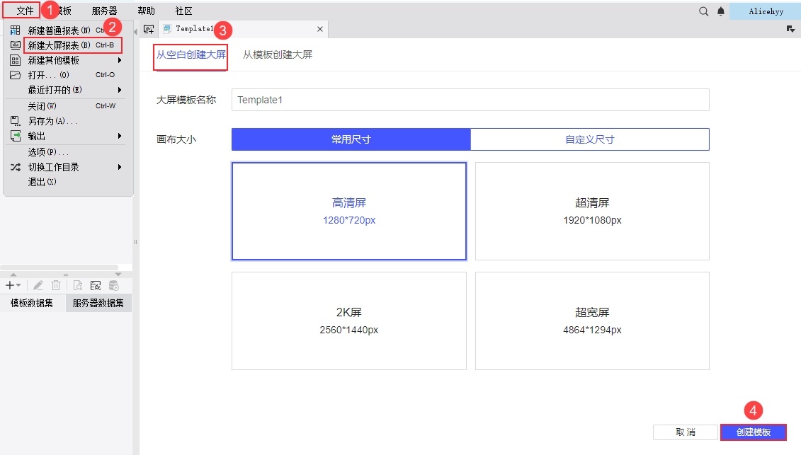Click the 输出 export icon

tap(16, 136)
